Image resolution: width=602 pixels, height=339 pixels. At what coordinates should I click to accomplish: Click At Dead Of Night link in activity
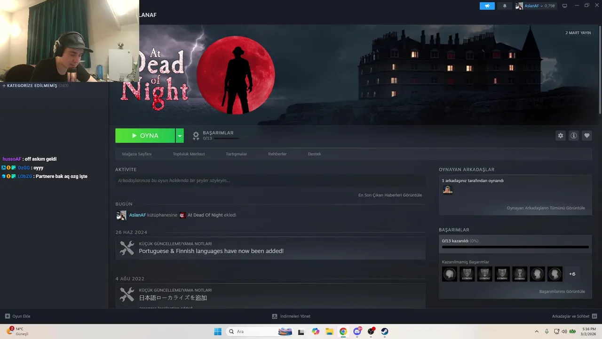point(205,215)
